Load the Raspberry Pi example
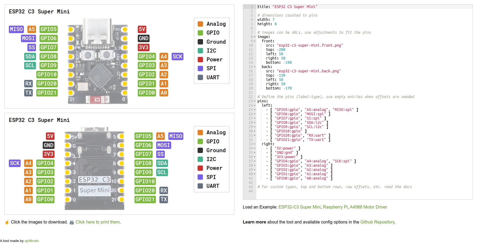 (335, 207)
